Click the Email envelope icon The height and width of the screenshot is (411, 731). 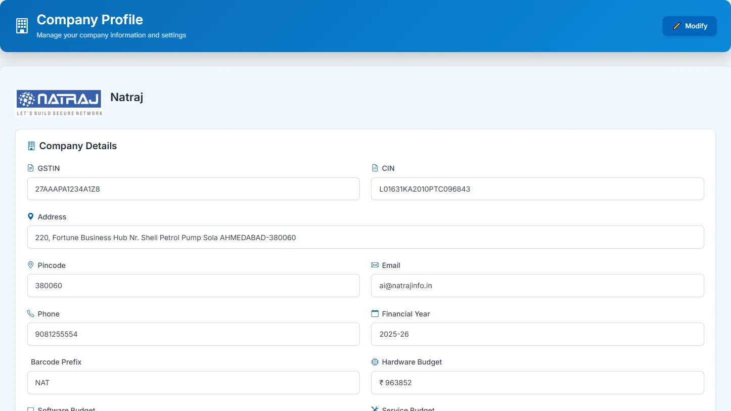(x=375, y=265)
